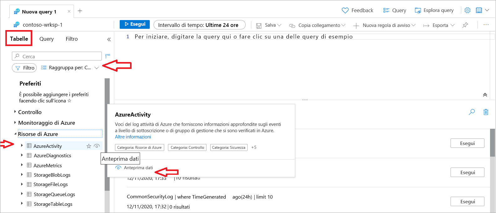
Task: Add a new query tab with plus
Action: (80, 11)
